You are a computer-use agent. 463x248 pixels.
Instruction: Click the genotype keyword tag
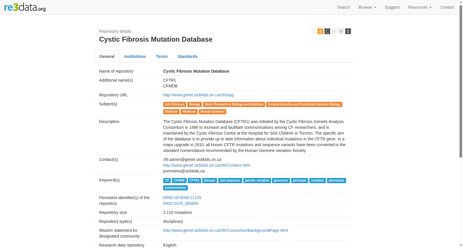point(300,181)
